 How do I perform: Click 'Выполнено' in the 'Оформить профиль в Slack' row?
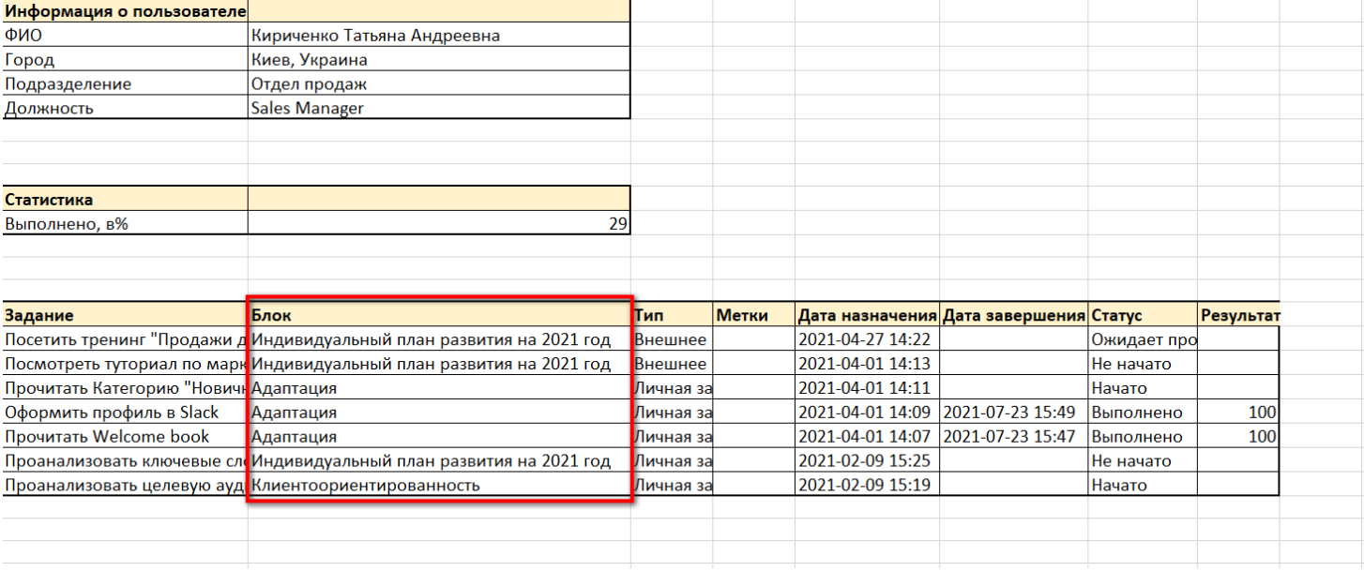pyautogui.click(x=1144, y=412)
